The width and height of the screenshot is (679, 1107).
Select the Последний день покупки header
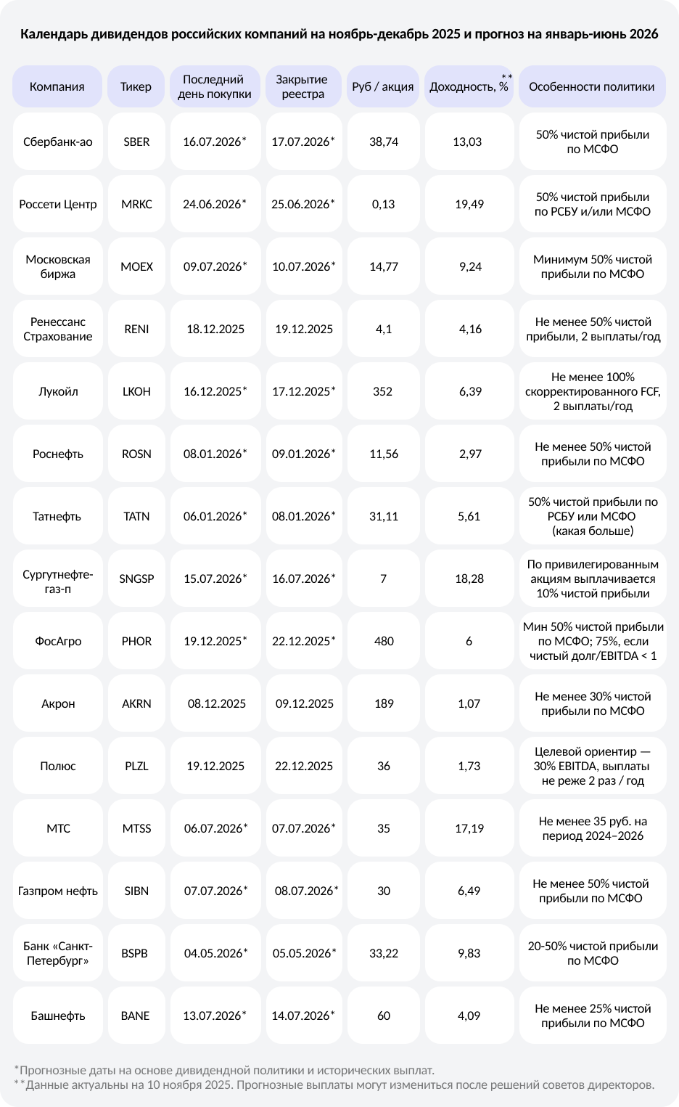(214, 86)
